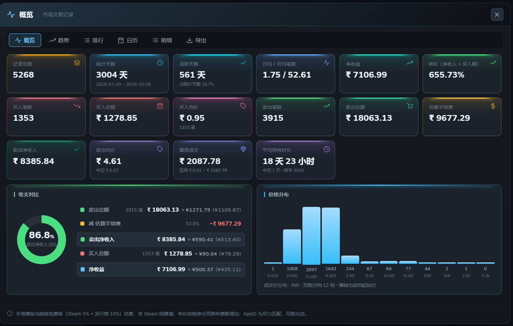
Task: Open the 排行 tab
Action: [x=94, y=40]
